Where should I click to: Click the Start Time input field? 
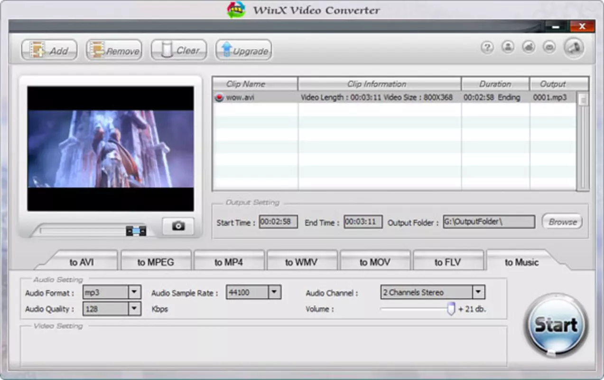click(279, 222)
